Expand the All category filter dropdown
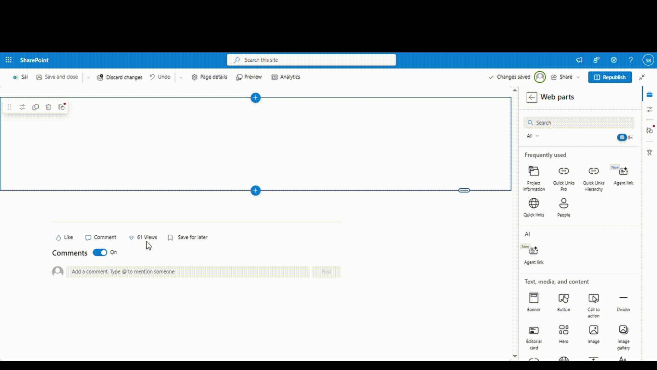This screenshot has width=657, height=370. (532, 136)
